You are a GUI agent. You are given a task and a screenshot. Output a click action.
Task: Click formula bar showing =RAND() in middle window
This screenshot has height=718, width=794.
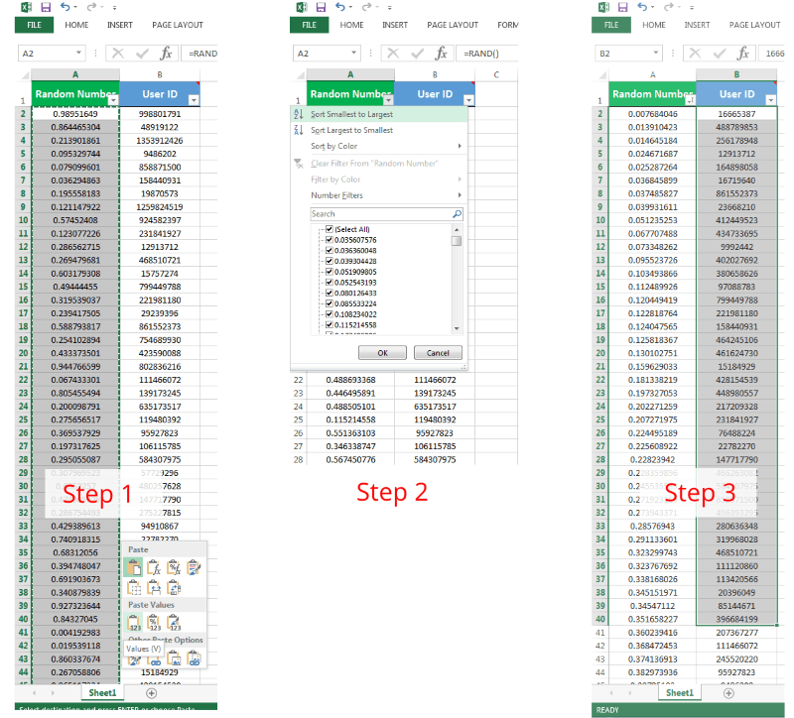coord(487,54)
